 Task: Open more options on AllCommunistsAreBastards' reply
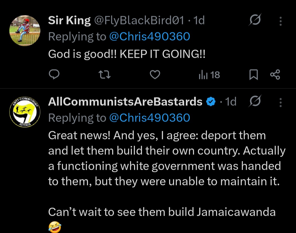[280, 102]
